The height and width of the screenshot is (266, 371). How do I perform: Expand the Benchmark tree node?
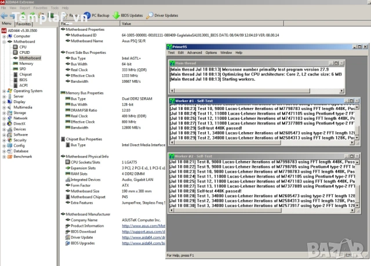click(x=4, y=157)
